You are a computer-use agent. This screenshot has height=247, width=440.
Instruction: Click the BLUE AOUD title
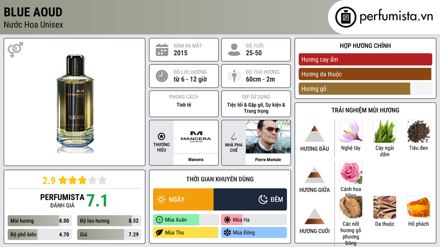point(33,12)
